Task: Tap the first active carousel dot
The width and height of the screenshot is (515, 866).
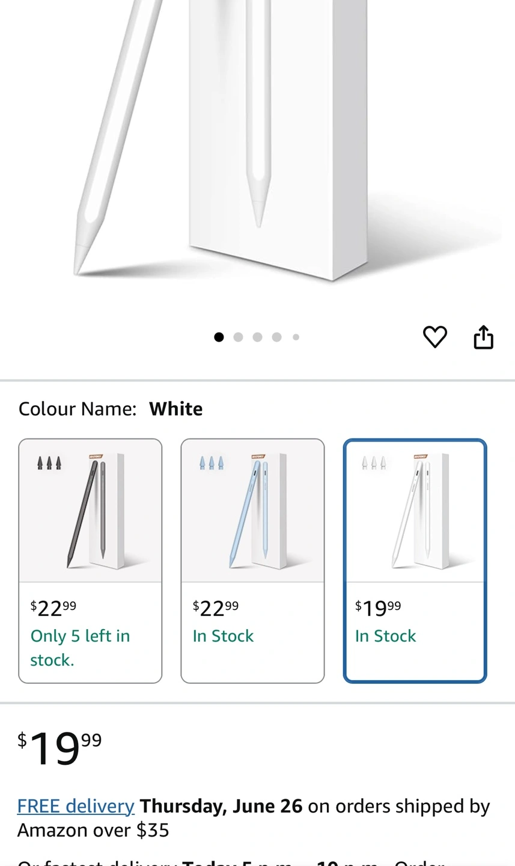Action: coord(219,337)
